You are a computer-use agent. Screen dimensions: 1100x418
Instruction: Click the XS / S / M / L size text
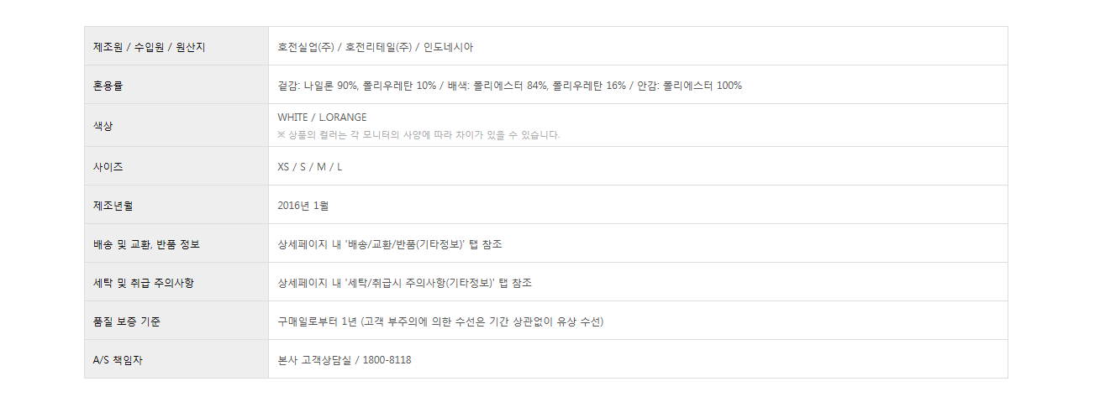point(310,167)
